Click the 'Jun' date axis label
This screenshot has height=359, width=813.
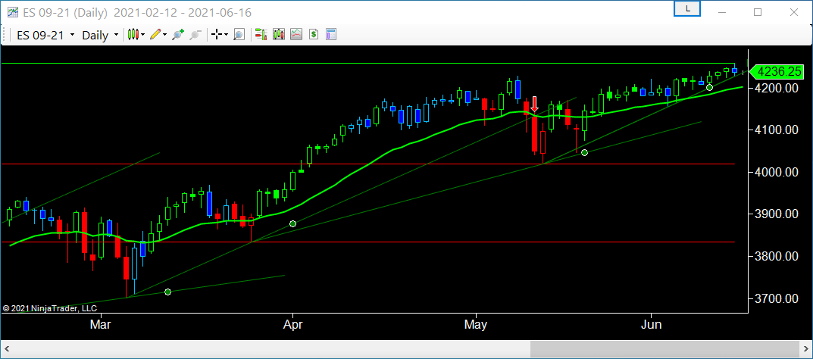point(651,325)
